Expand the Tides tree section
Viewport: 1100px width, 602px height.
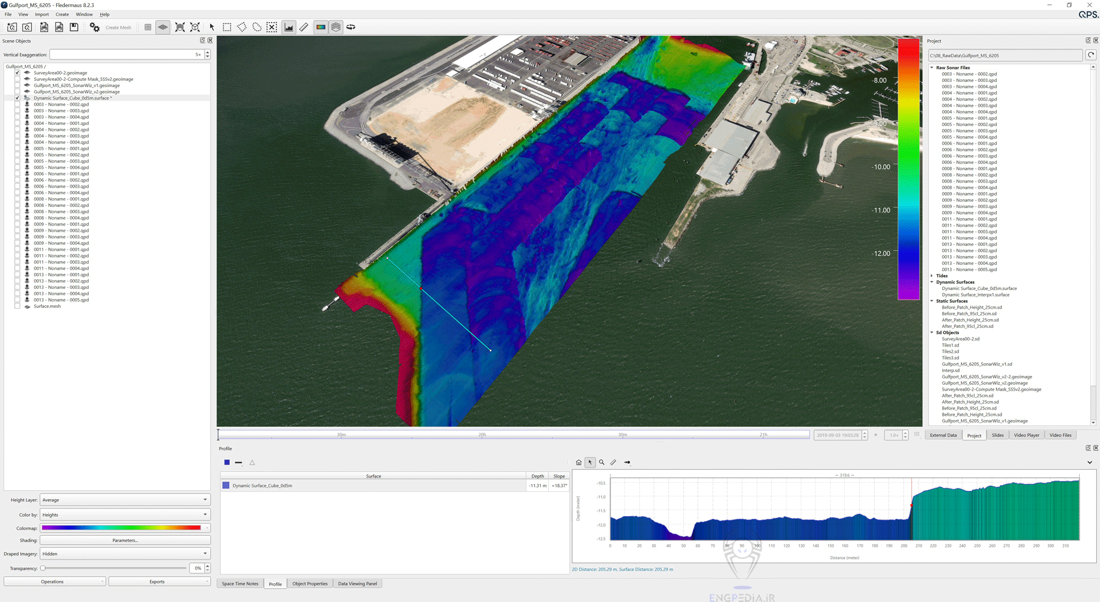tap(932, 276)
